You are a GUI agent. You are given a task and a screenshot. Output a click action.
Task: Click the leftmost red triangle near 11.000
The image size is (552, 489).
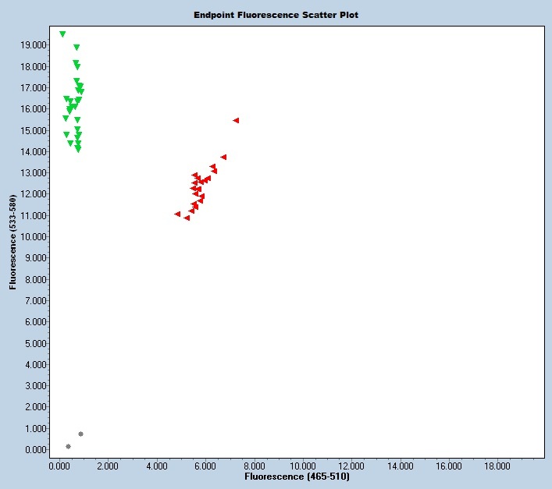tap(178, 214)
